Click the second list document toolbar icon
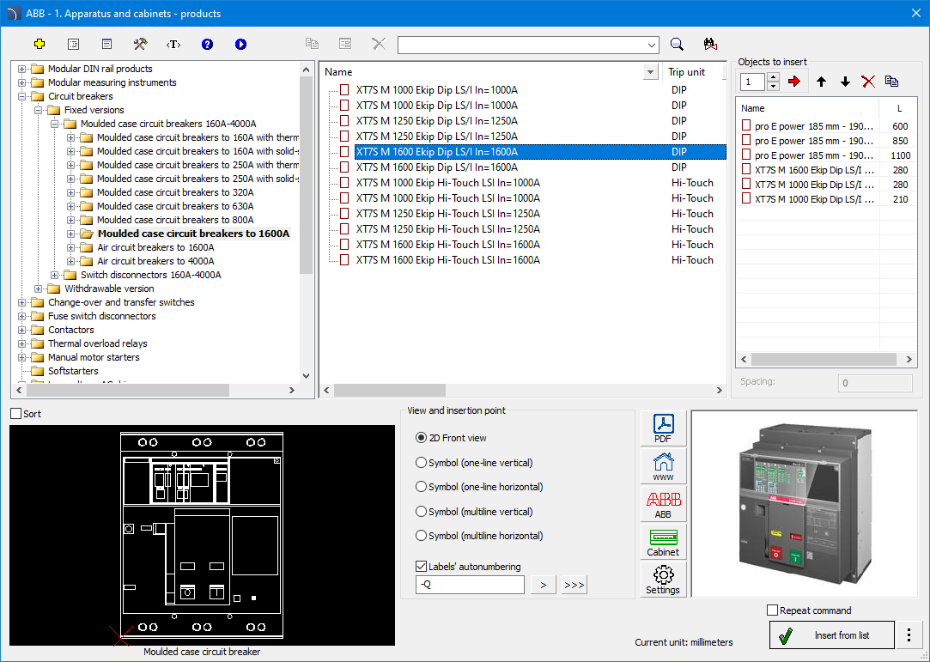Screen dimensions: 930x662 pyautogui.click(x=106, y=44)
